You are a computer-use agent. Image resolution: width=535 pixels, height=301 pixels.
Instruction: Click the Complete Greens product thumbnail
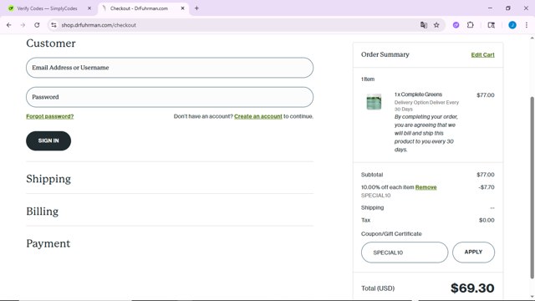(x=374, y=102)
